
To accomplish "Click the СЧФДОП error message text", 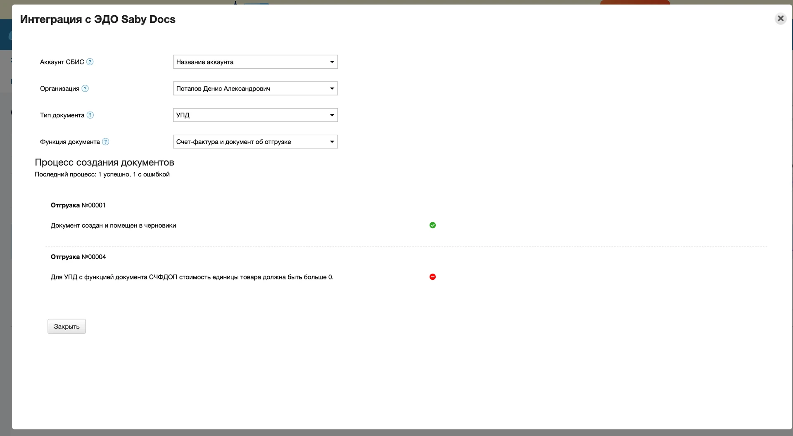I will [192, 277].
